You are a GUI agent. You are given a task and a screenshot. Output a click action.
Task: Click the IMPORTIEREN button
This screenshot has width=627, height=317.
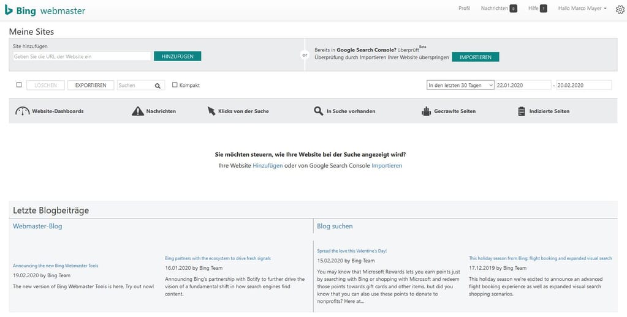pos(476,57)
